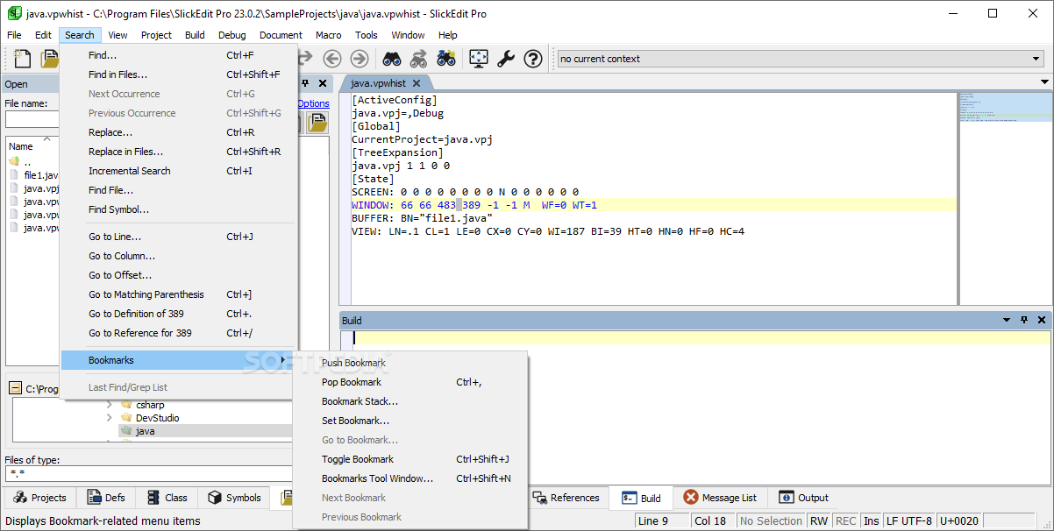Select Go to Reference for 389
Viewport: 1054px width, 531px height.
click(179, 333)
